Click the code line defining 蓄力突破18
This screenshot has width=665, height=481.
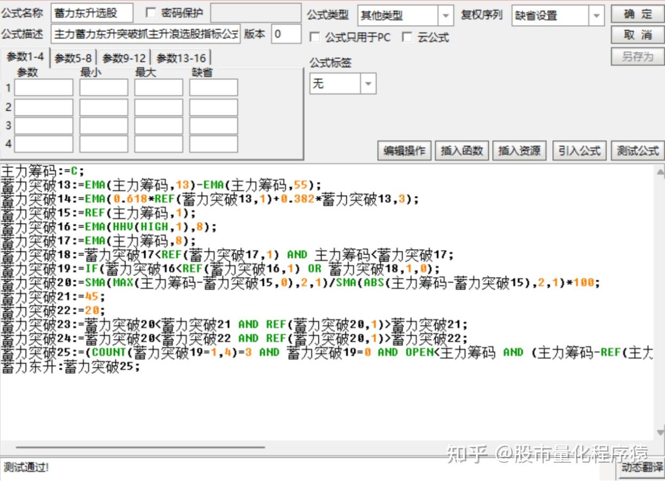[x=227, y=254]
